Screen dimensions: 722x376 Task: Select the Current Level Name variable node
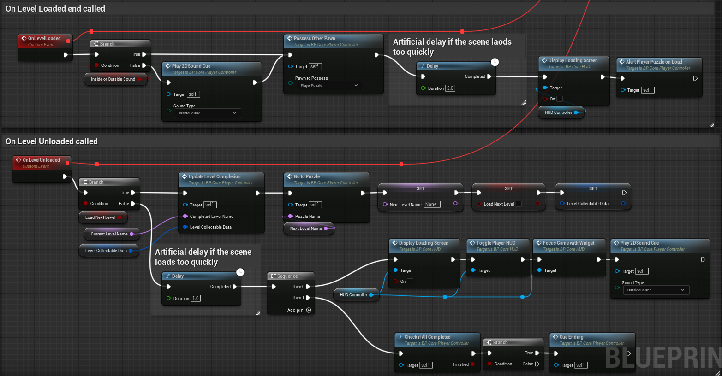point(109,234)
